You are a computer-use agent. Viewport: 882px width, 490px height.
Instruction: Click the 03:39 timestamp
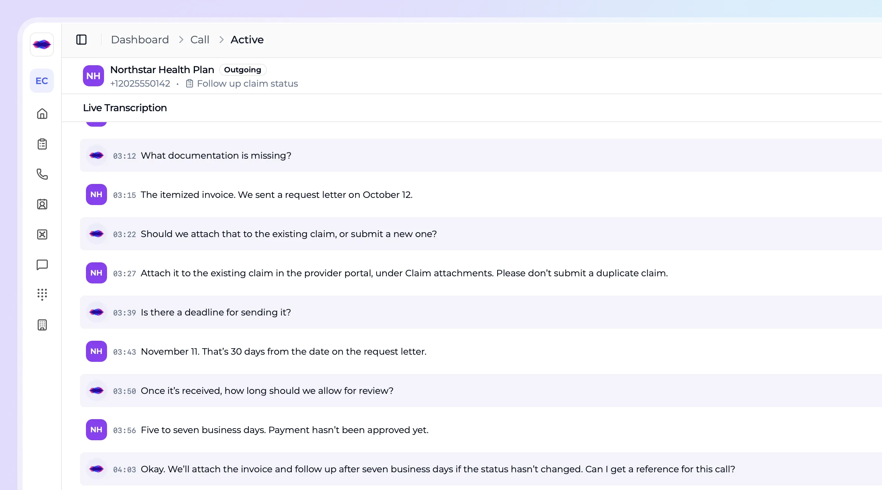tap(124, 313)
